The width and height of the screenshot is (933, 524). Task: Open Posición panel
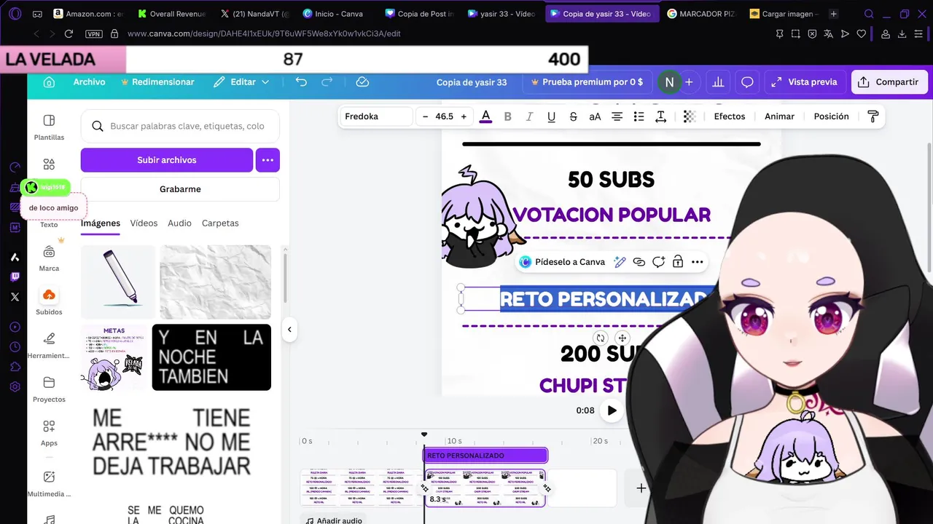tap(831, 116)
